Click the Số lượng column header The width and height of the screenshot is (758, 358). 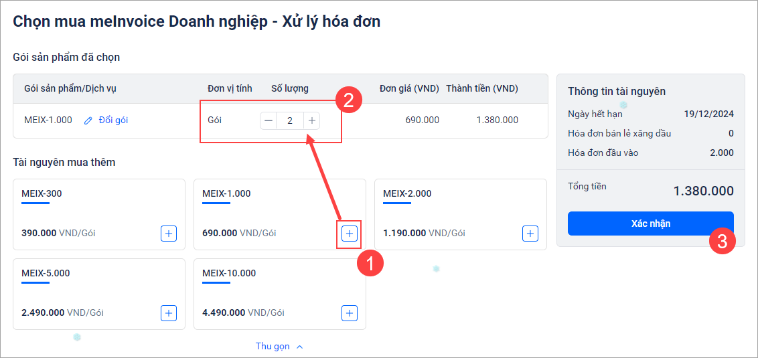pyautogui.click(x=290, y=88)
